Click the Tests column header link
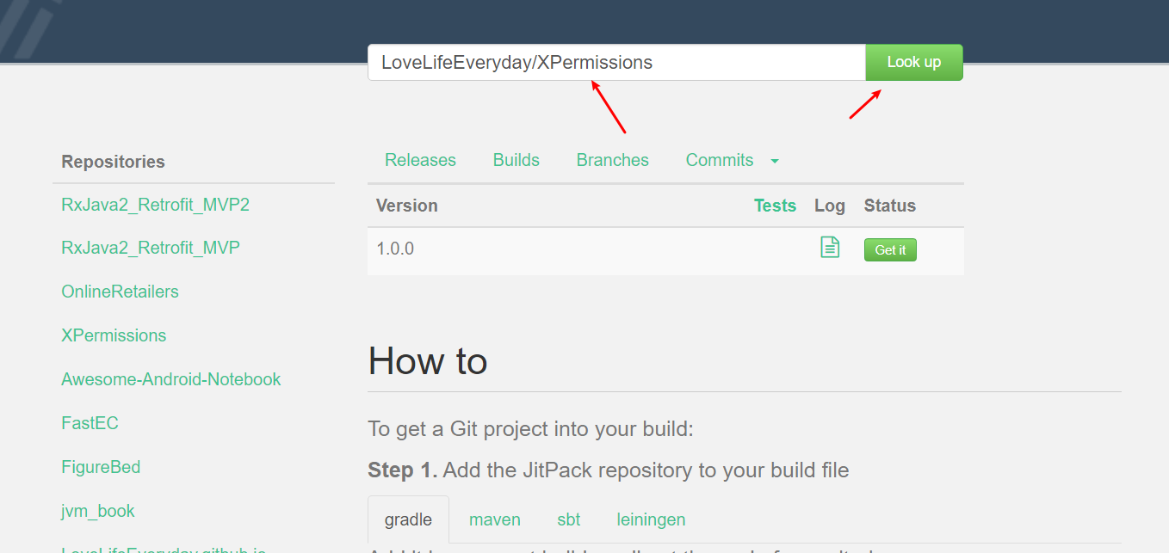 click(x=775, y=206)
